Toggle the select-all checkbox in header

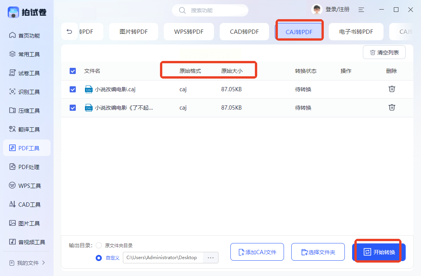tap(73, 71)
